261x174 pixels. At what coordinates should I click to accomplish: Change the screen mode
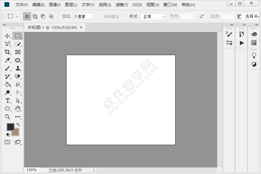tap(18, 142)
